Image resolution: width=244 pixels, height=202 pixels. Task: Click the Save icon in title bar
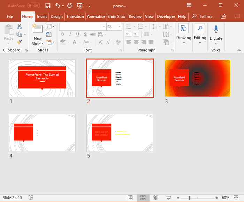(48, 6)
